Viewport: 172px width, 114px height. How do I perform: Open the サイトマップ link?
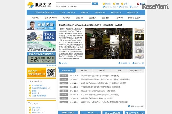135,7
